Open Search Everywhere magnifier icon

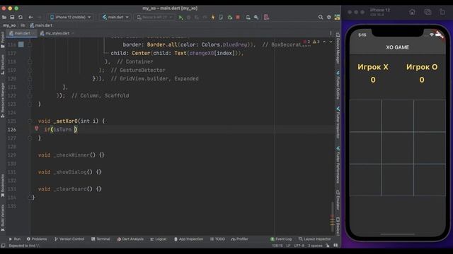click(x=321, y=17)
